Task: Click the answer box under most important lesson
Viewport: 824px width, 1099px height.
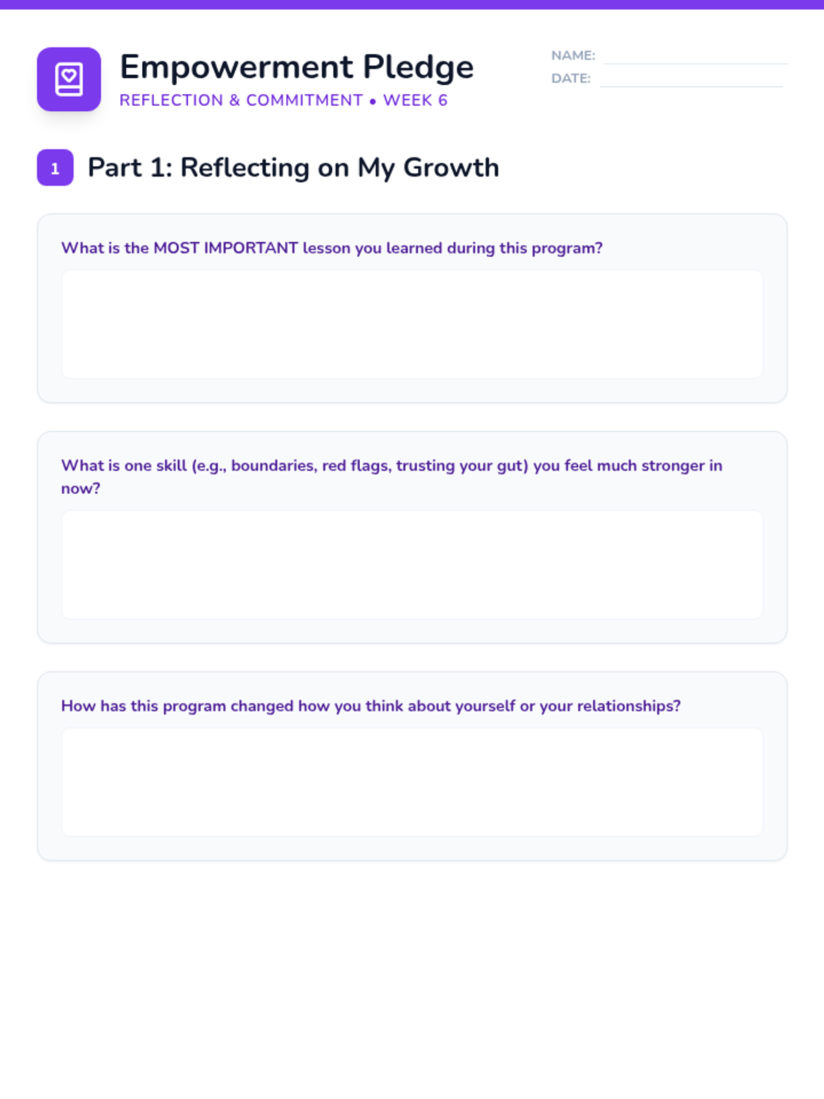Action: point(412,324)
